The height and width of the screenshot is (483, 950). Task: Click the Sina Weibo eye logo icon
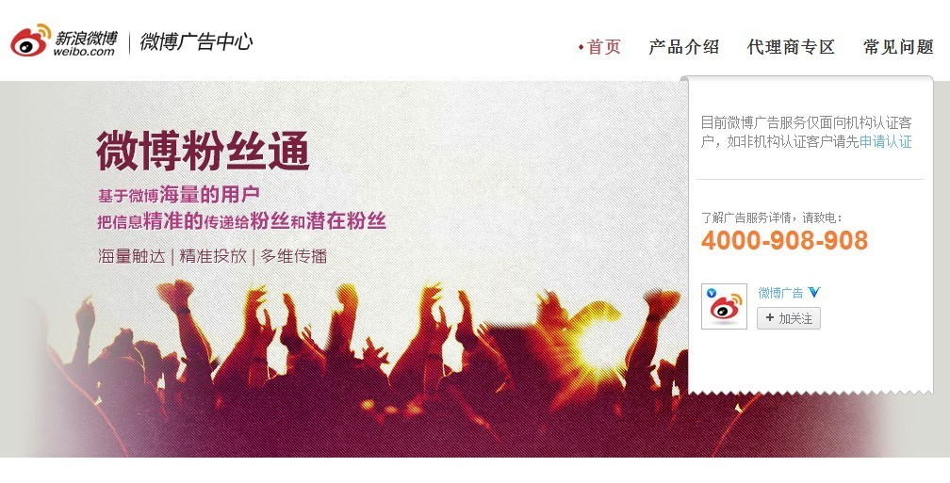click(x=30, y=40)
